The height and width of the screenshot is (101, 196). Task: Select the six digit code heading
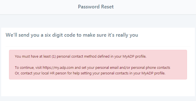pyautogui.click(x=72, y=35)
